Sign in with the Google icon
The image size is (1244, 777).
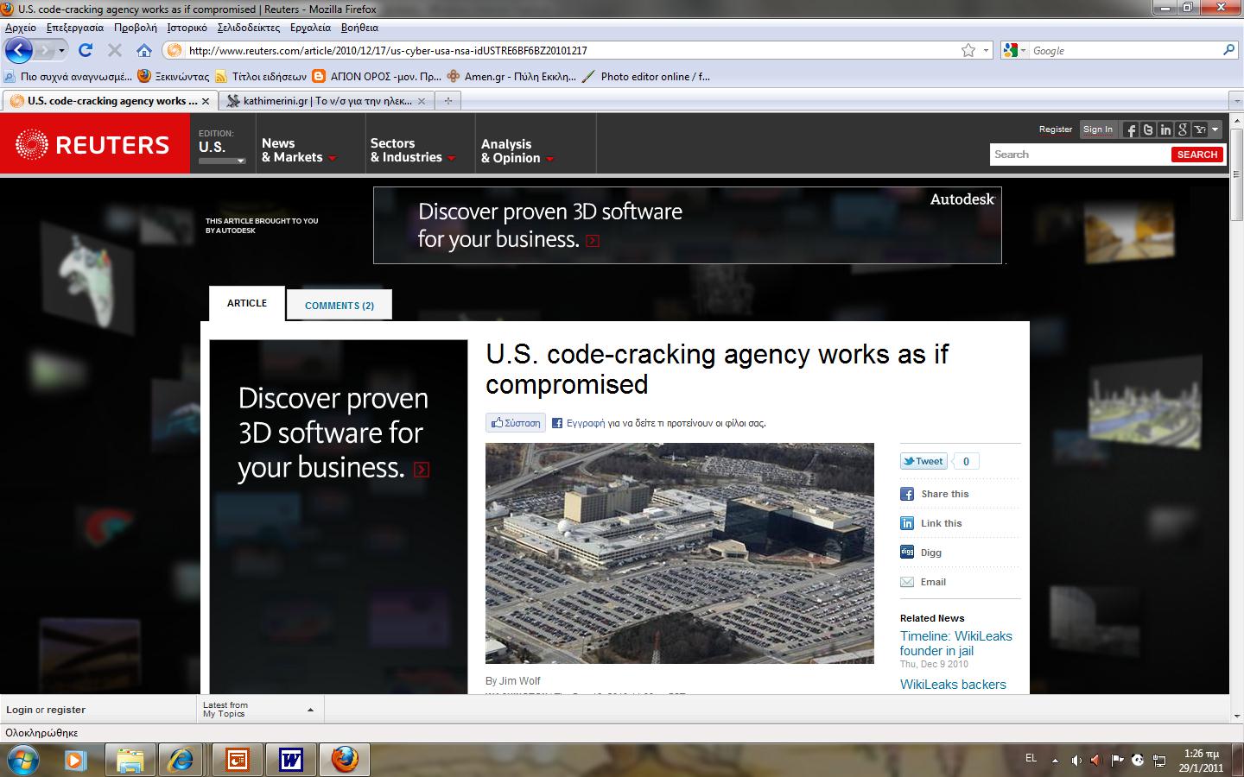[x=1183, y=129]
